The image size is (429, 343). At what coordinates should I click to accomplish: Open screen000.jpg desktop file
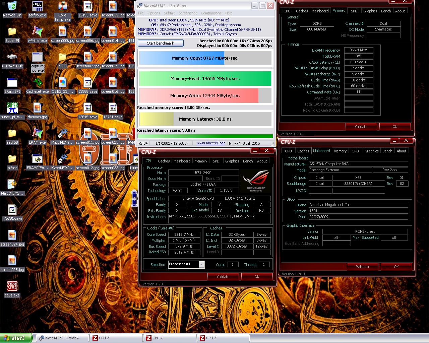(63, 35)
